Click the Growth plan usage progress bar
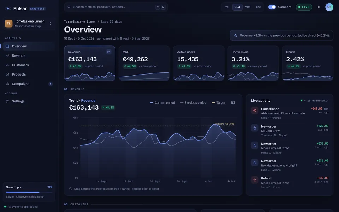The width and height of the screenshot is (339, 212). [x=29, y=192]
